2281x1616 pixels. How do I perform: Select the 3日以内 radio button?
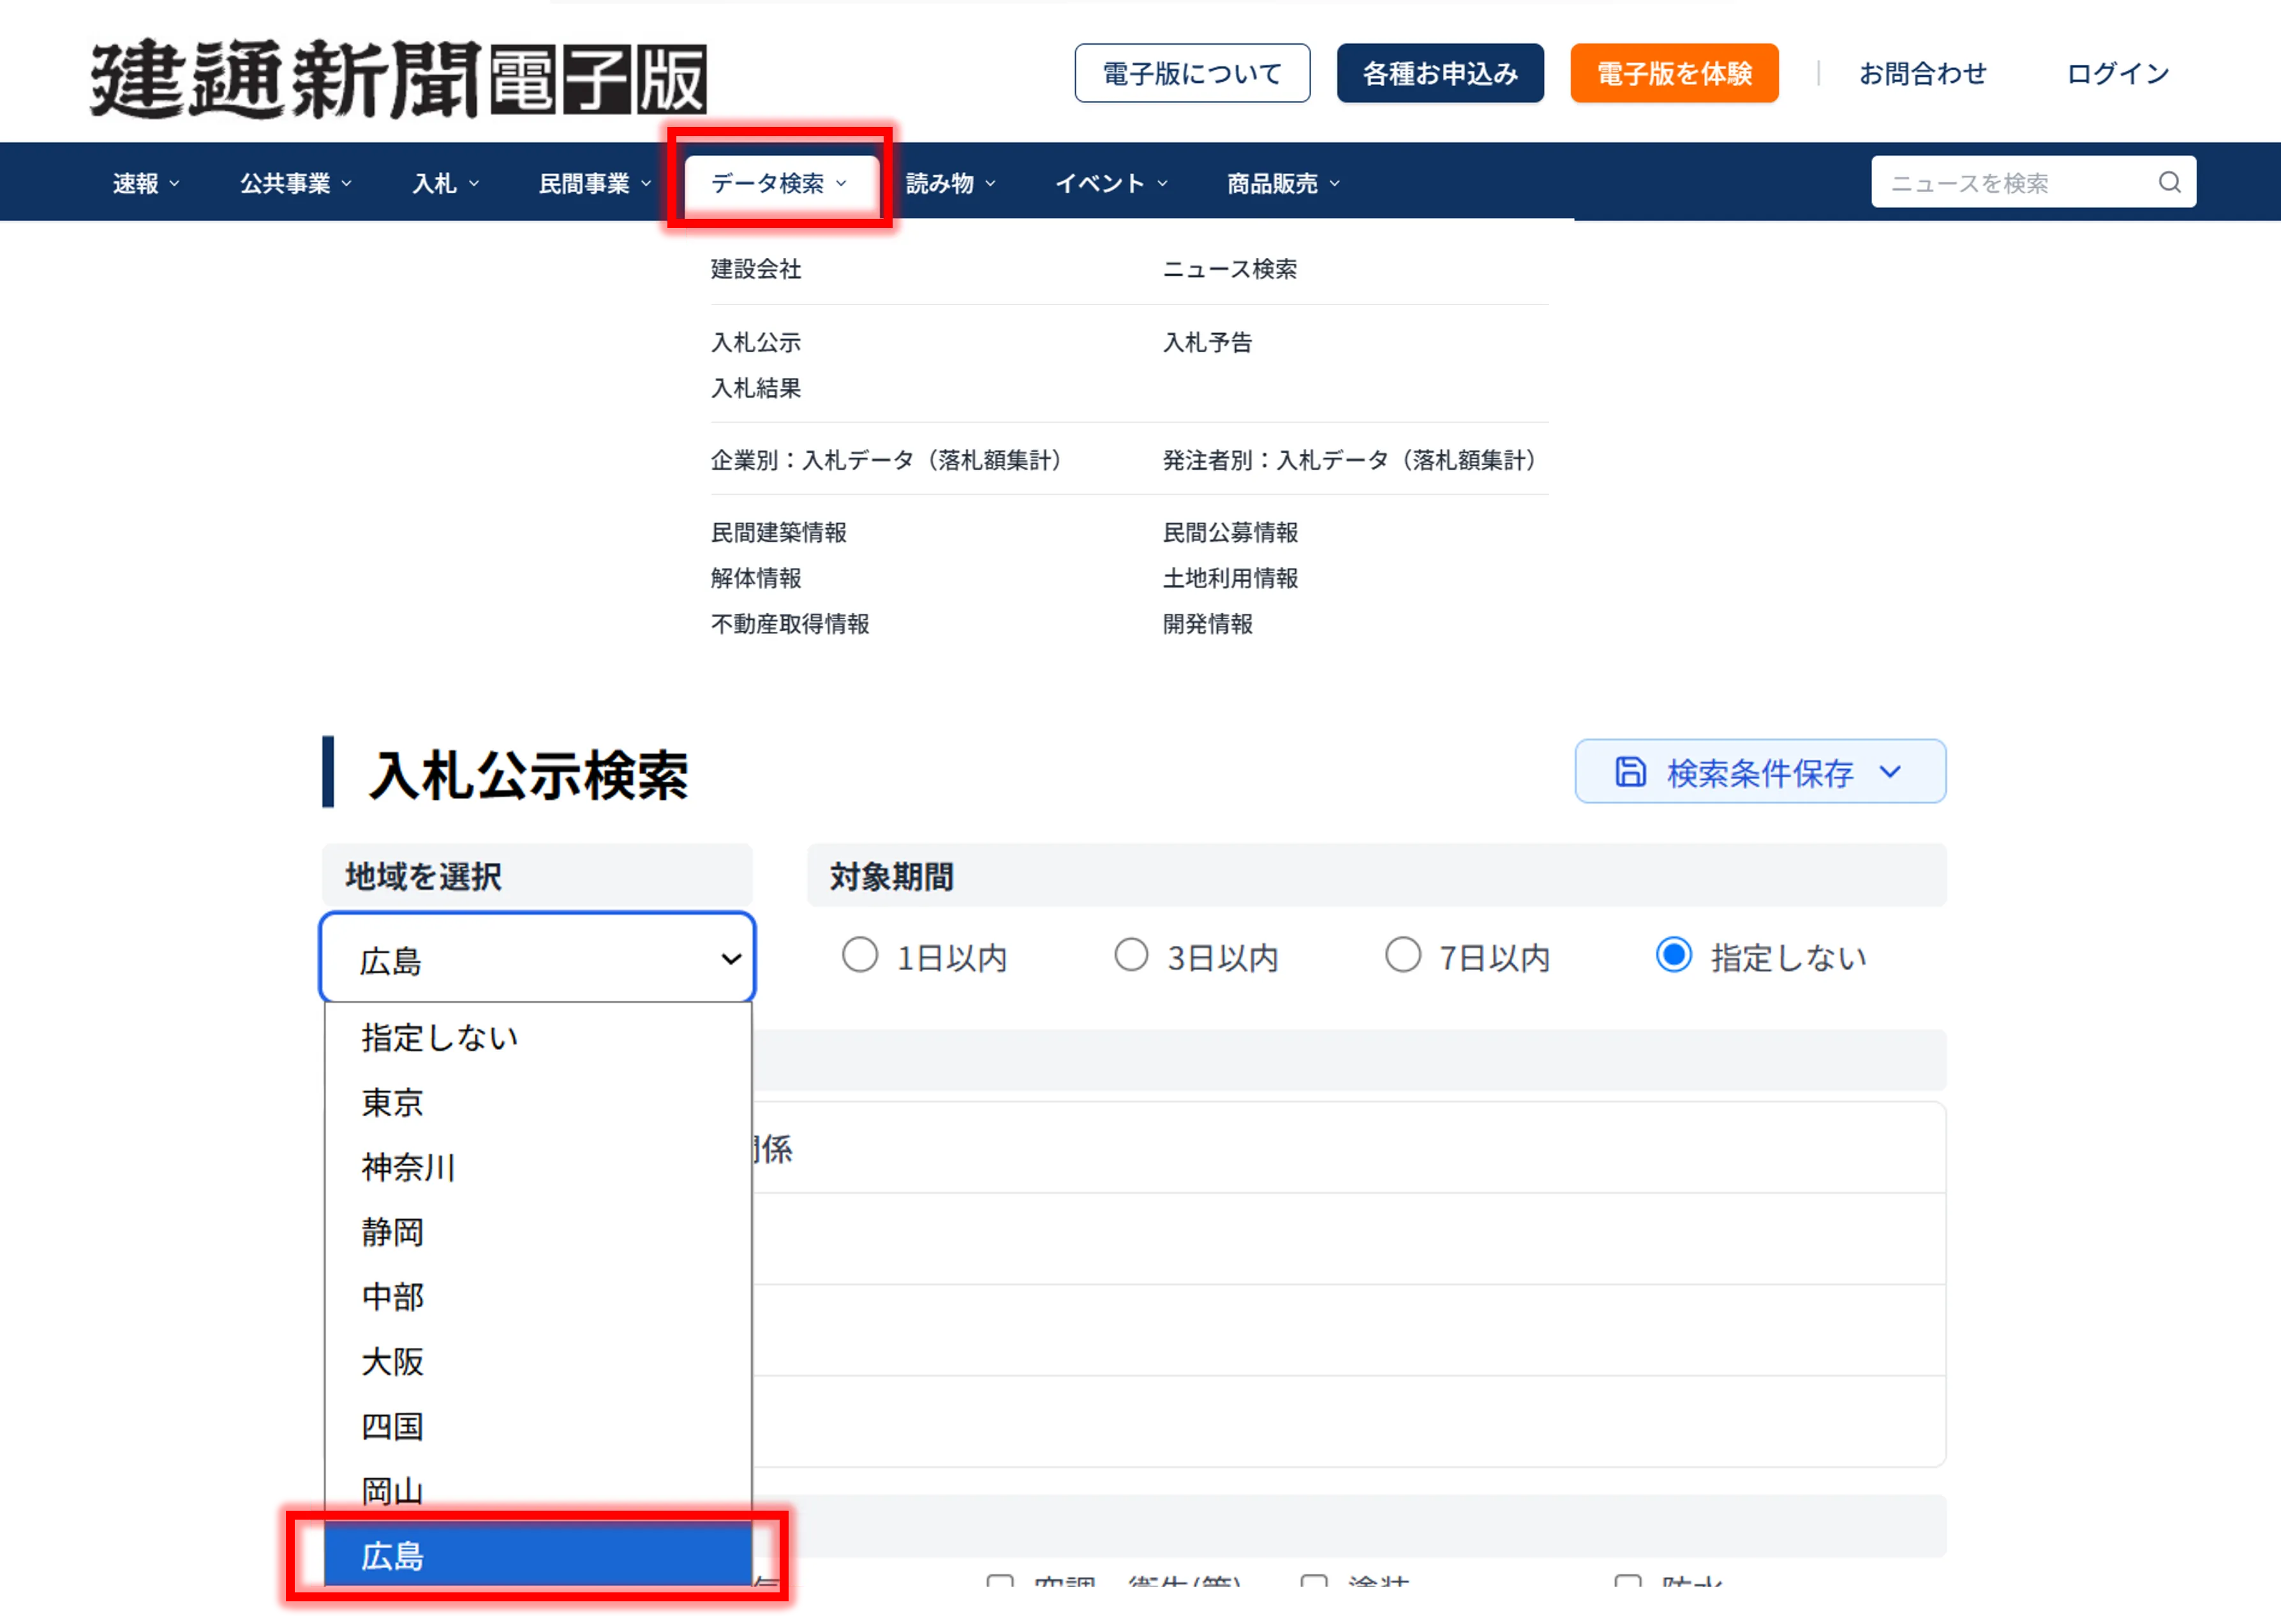coord(1131,955)
